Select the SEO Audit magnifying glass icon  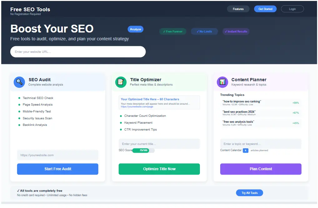(x=19, y=82)
